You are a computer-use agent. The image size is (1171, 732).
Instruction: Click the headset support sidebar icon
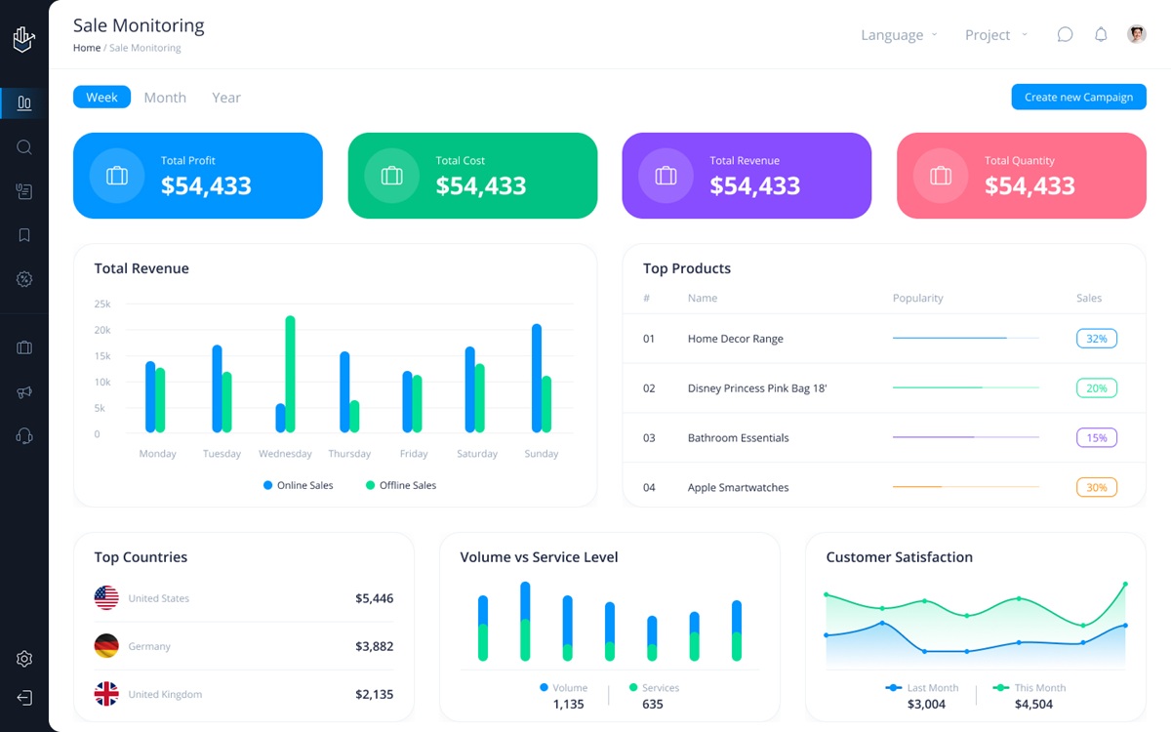pyautogui.click(x=24, y=436)
